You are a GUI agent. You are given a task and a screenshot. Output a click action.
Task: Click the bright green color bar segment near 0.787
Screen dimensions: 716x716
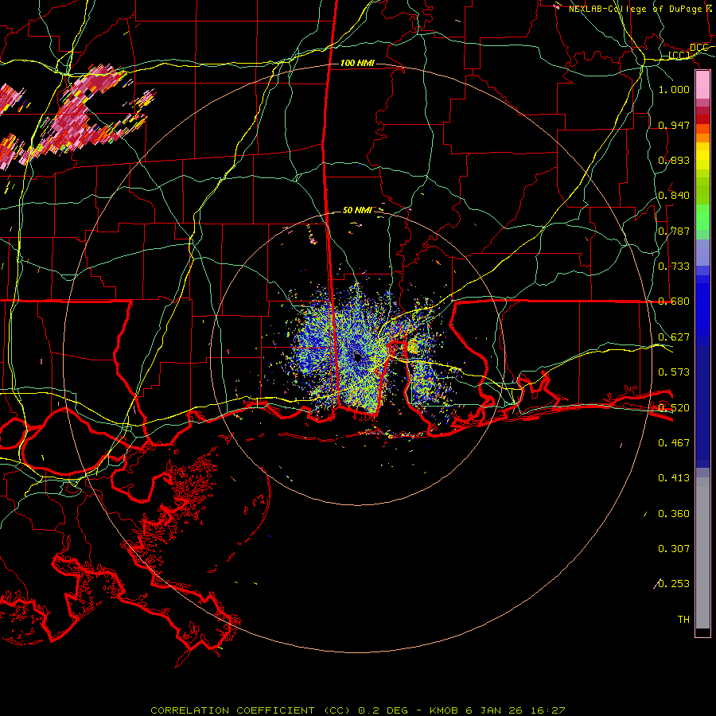702,217
